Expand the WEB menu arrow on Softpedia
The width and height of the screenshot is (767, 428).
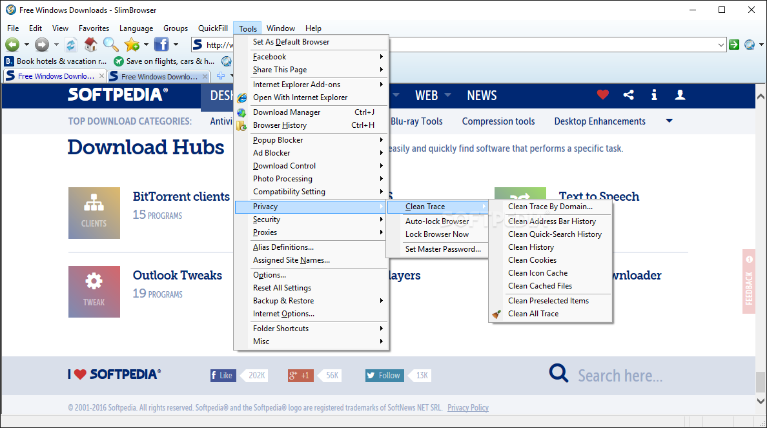coord(447,95)
